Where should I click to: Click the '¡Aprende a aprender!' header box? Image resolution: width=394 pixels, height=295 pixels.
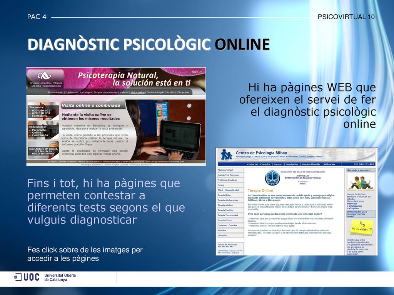click(x=361, y=170)
